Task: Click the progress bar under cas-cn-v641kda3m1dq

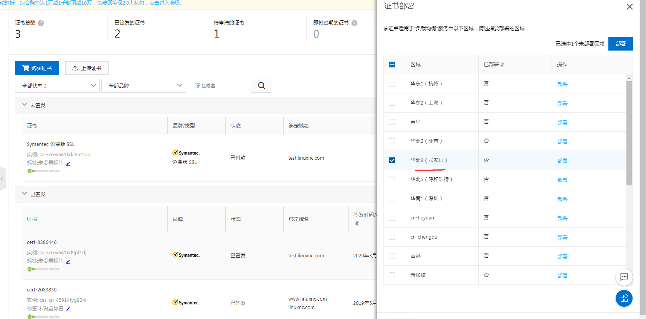Action: point(46,171)
